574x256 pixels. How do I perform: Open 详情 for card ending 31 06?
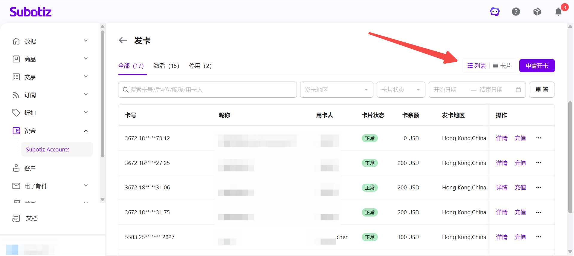(x=502, y=188)
